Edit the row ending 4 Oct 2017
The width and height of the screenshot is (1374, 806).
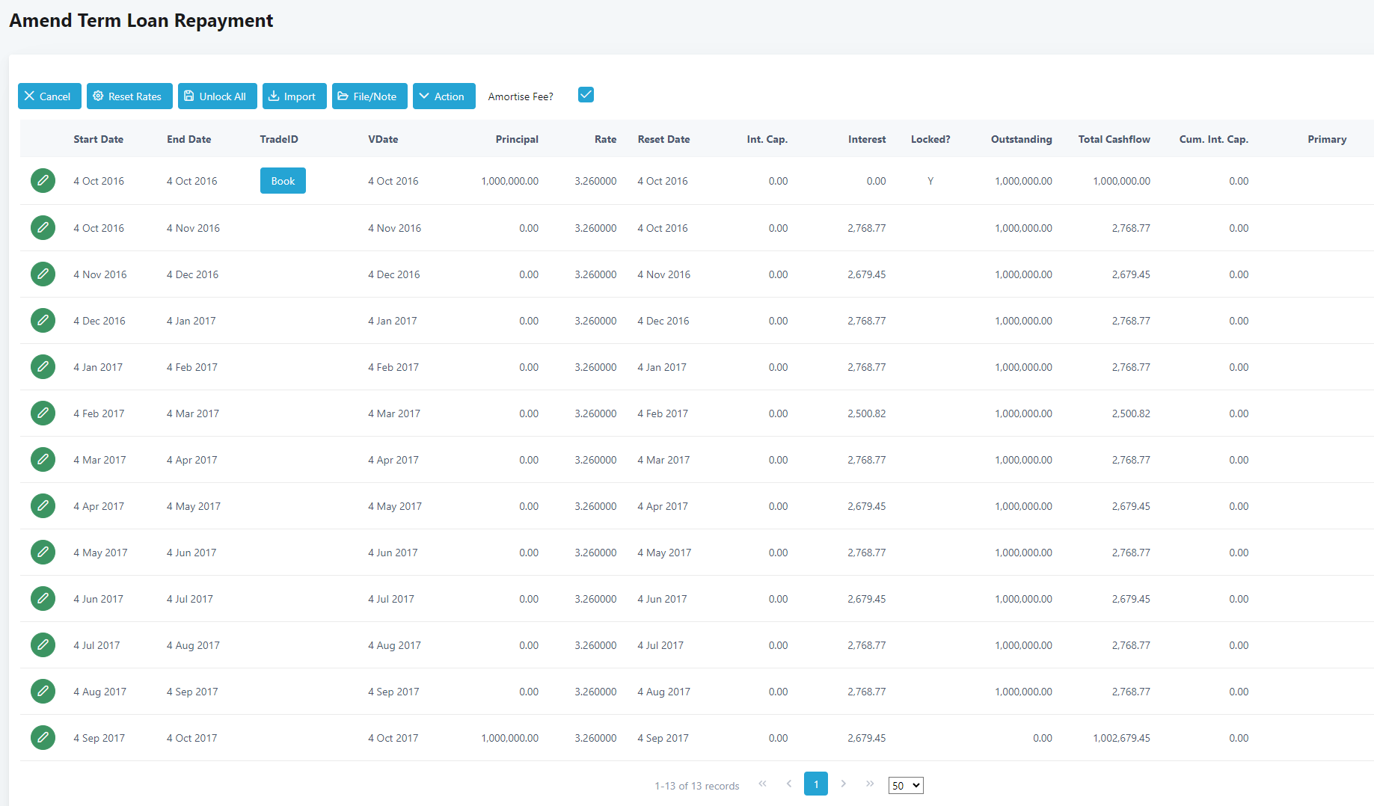click(x=43, y=738)
